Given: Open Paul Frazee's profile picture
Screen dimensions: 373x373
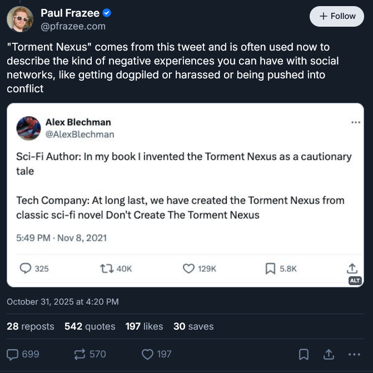Looking at the screenshot, I should [x=20, y=19].
